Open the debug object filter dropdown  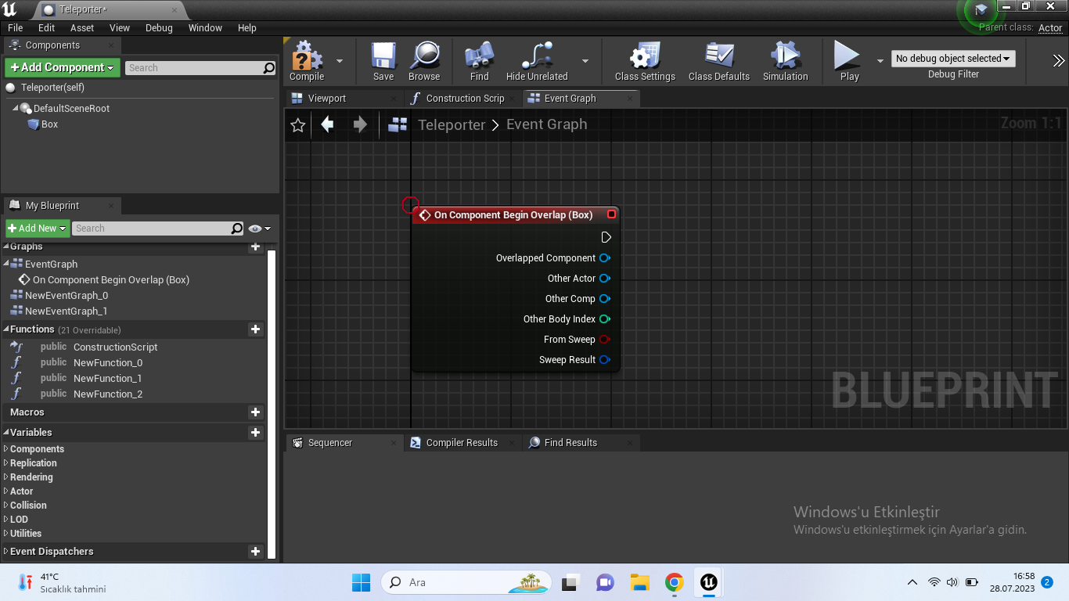pos(953,59)
